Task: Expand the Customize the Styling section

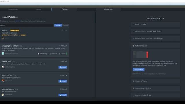Action: coord(156,88)
